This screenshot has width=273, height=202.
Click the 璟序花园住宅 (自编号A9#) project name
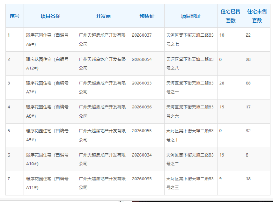pos(47,39)
